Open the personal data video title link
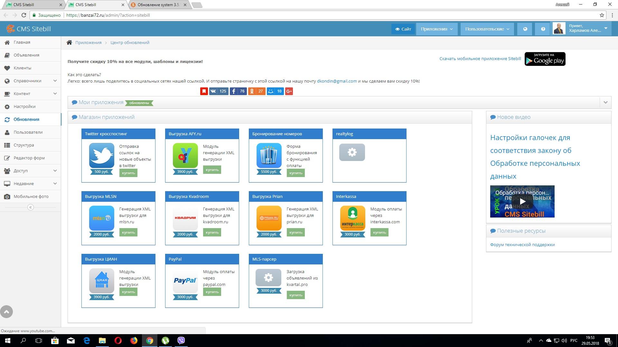 (x=535, y=157)
